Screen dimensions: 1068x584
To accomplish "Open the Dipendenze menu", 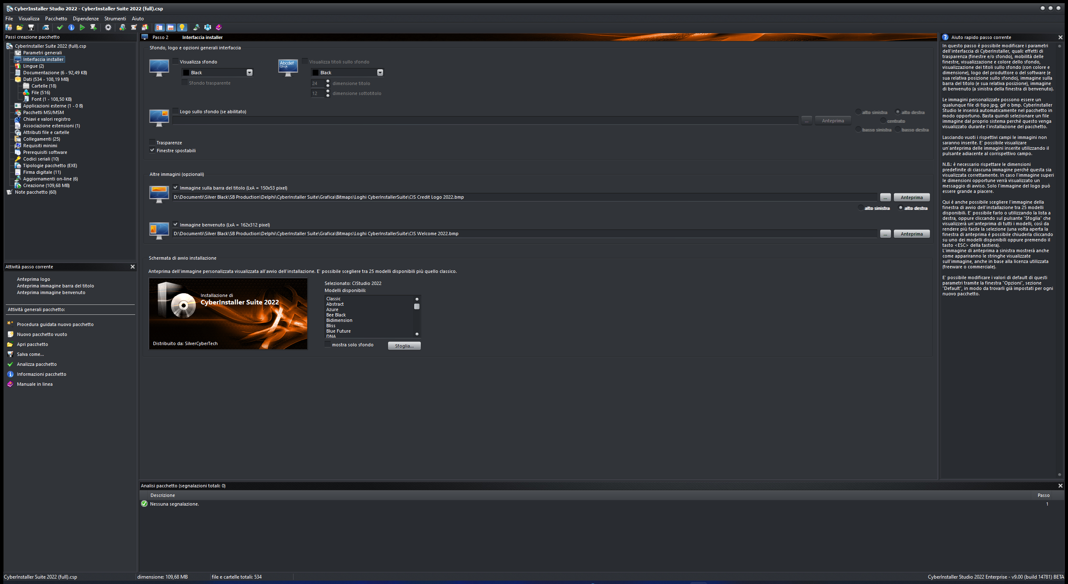I will pos(86,19).
